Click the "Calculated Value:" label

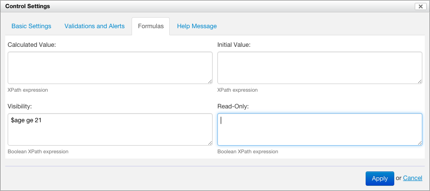coord(32,44)
